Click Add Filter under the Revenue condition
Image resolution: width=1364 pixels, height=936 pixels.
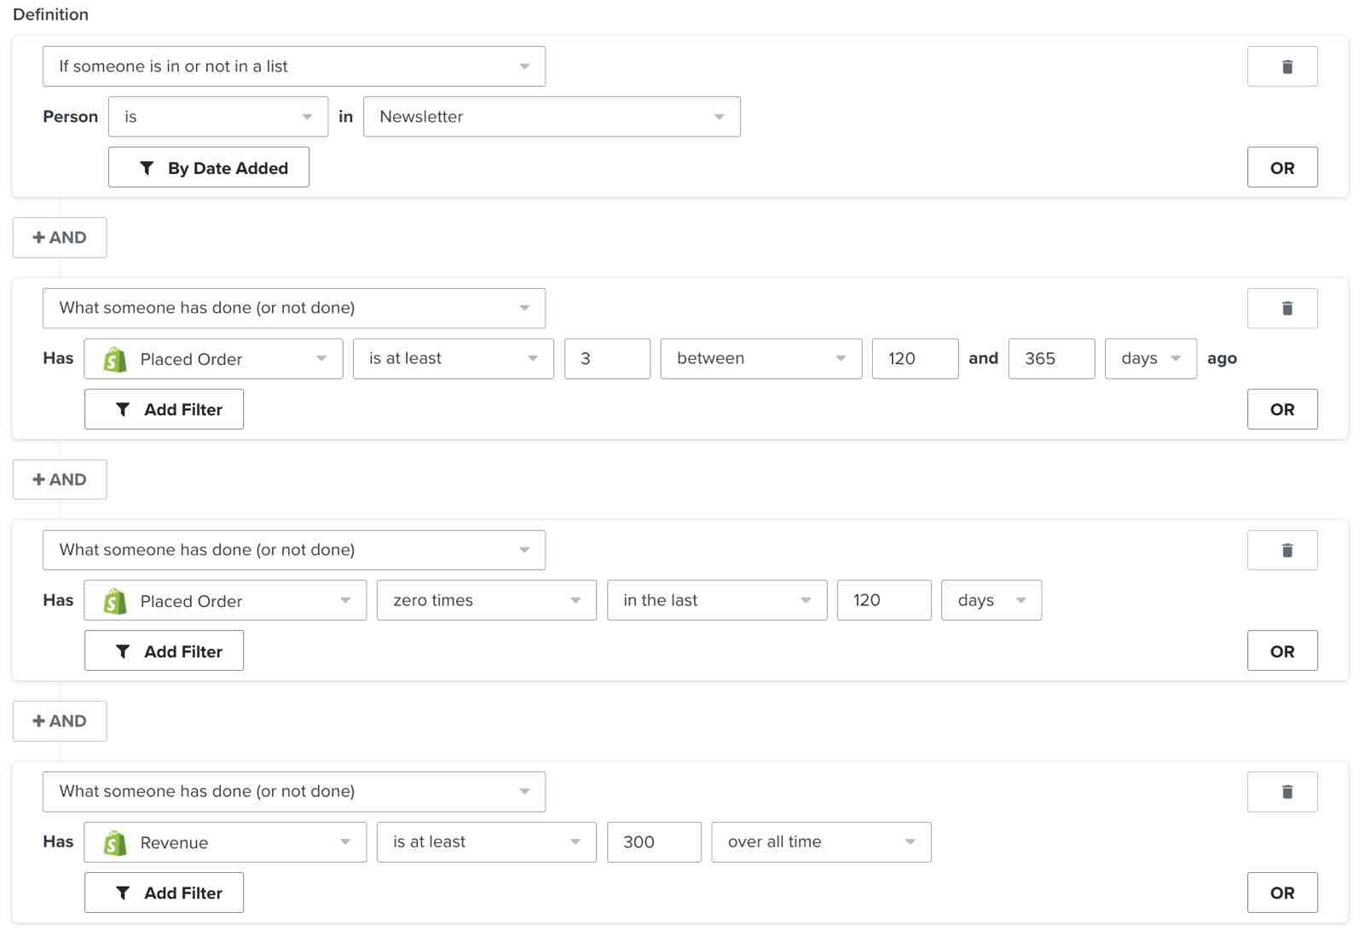pos(164,893)
